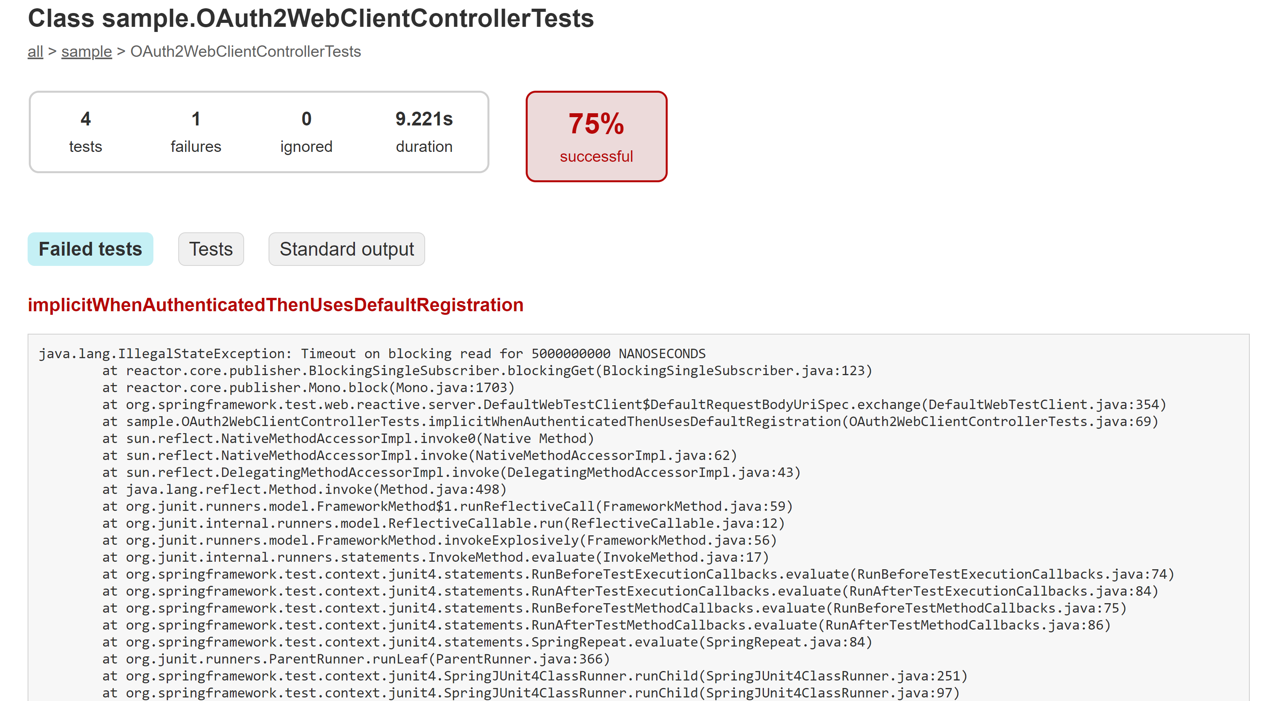The image size is (1262, 701).
Task: Click the DefaultWebTestClient exchange stack trace line
Action: pos(634,404)
